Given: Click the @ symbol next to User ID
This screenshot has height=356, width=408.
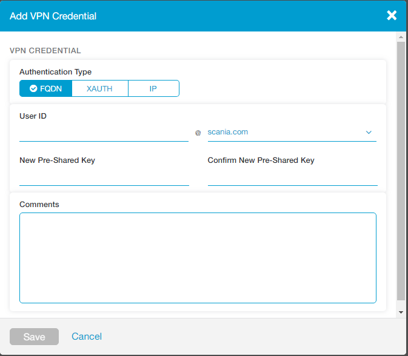Looking at the screenshot, I should pos(198,133).
